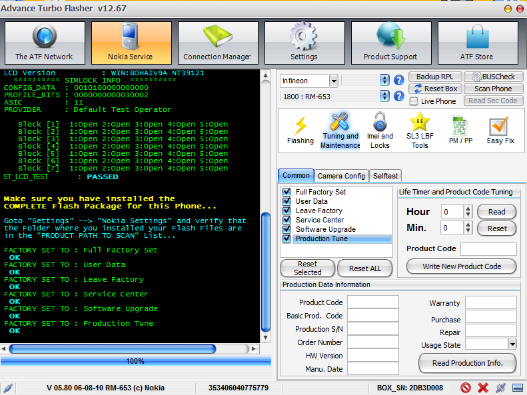The width and height of the screenshot is (527, 395).
Task: Switch to the Camera Config tab
Action: click(341, 176)
